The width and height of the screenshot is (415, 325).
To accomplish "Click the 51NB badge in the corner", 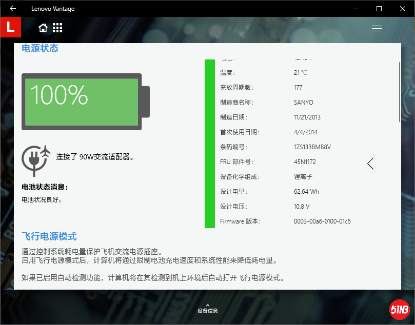I will coord(399,309).
